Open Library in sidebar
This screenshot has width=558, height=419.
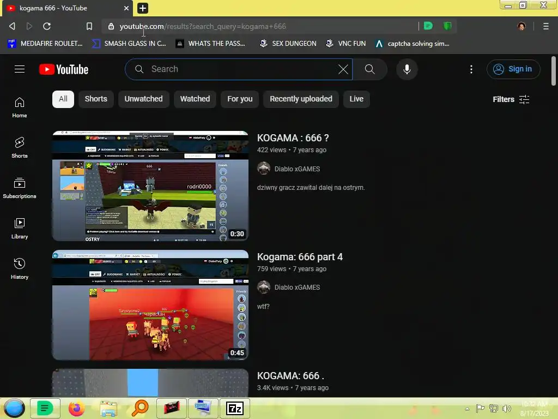(x=20, y=228)
